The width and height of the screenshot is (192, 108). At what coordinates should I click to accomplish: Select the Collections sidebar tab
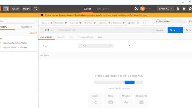click(x=26, y=27)
